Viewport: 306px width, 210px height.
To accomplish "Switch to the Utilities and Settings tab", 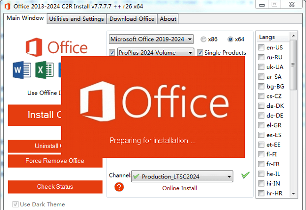I will pos(76,19).
